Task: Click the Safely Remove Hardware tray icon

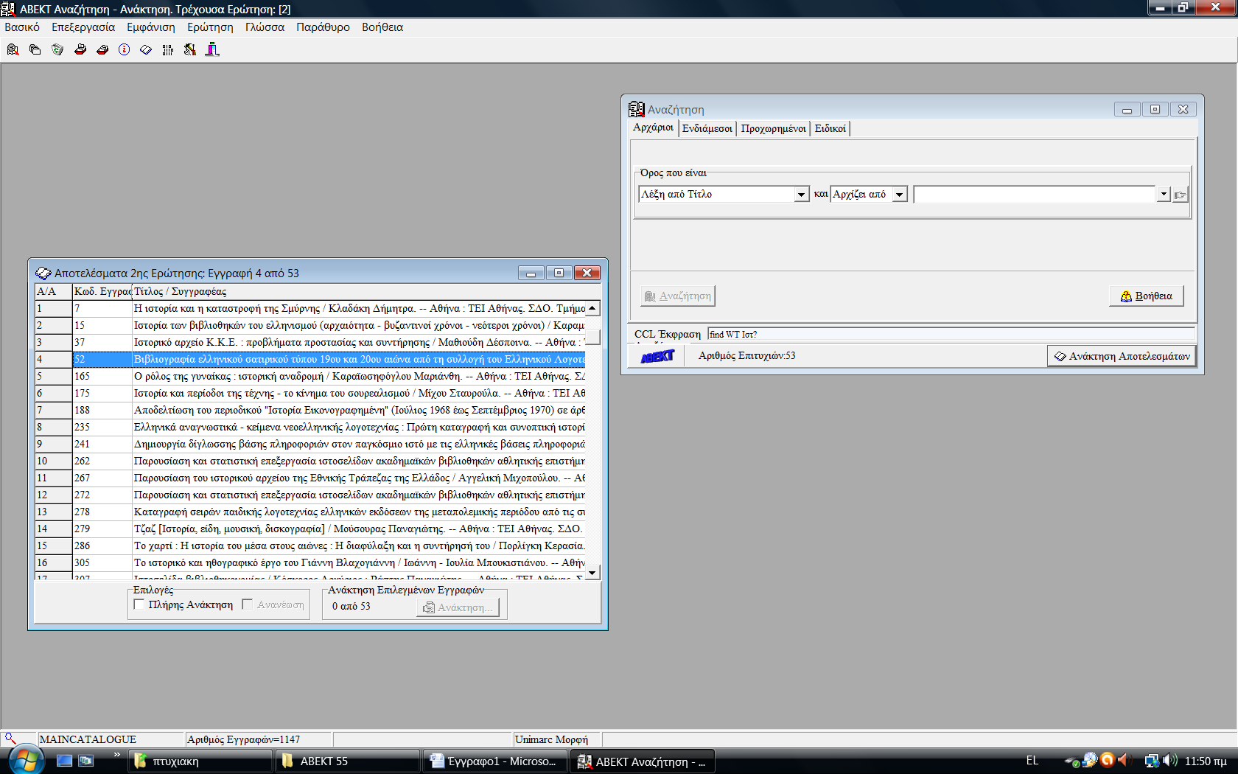Action: [x=1073, y=761]
